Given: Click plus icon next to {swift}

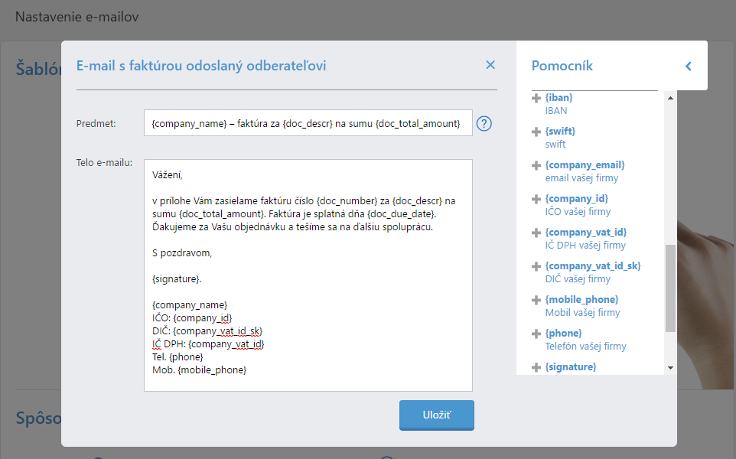Looking at the screenshot, I should click(x=536, y=132).
